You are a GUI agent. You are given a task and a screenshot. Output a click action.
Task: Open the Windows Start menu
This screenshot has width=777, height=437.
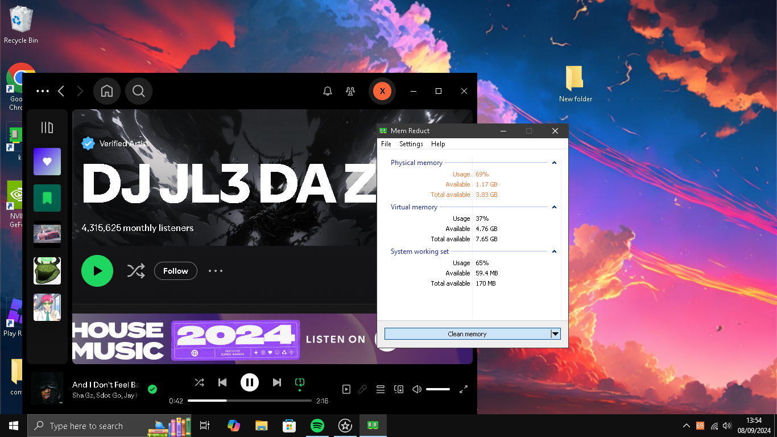pos(14,426)
